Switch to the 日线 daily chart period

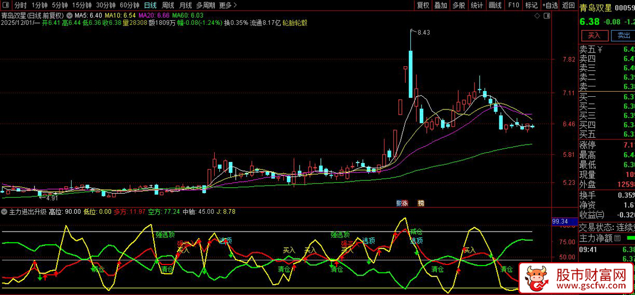150,5
